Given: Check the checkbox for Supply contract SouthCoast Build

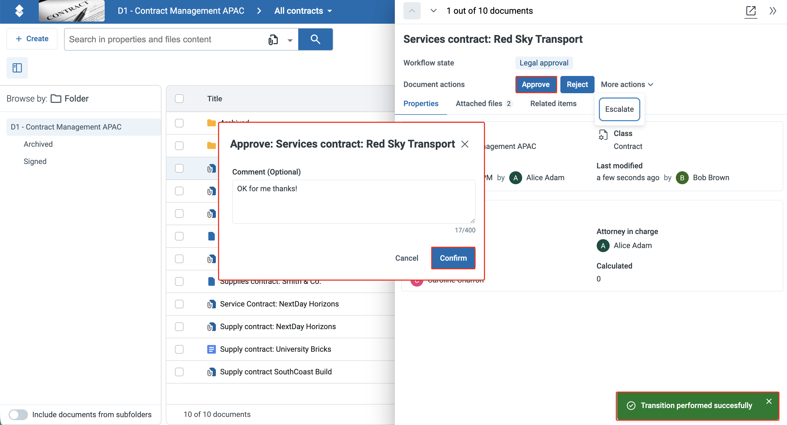Looking at the screenshot, I should click(179, 372).
